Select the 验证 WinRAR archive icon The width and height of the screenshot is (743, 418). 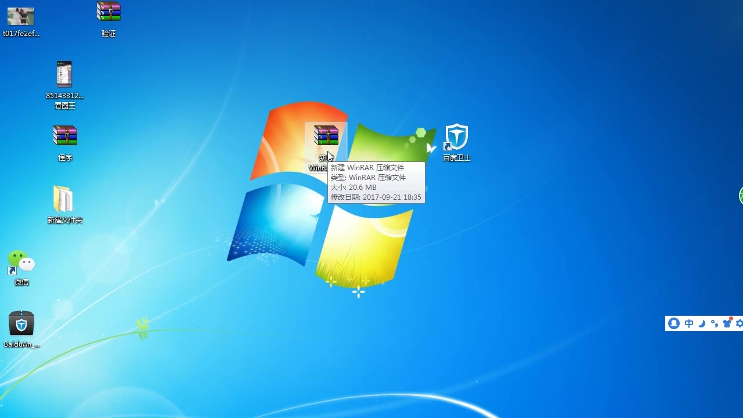point(109,12)
